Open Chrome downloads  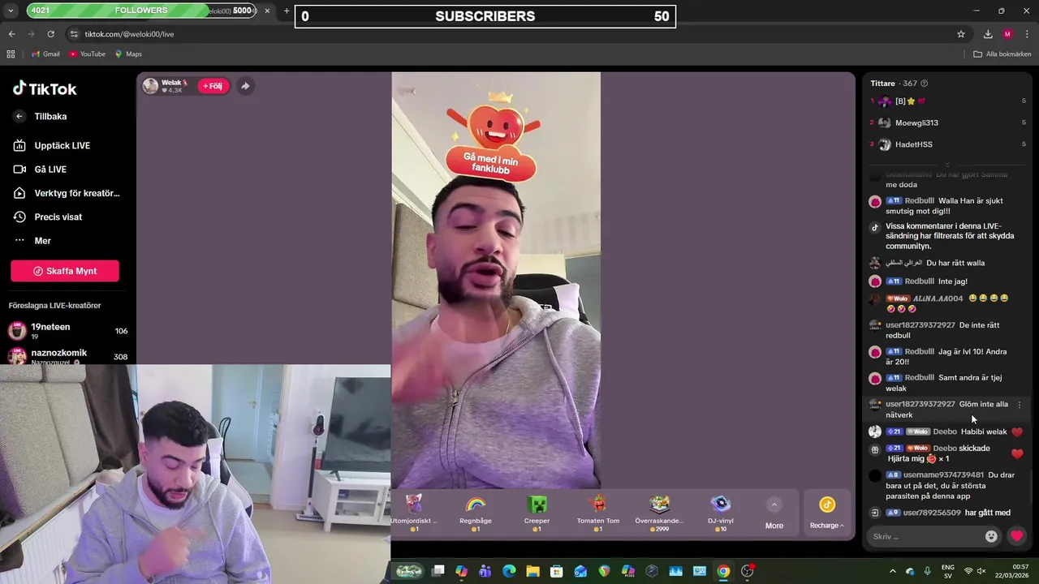pos(988,34)
